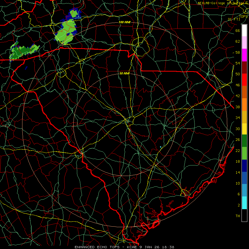249x249 pixels.
Task: Click the '[K FT]' units label
Action: (x=234, y=19)
